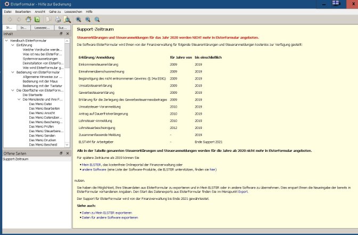The width and height of the screenshot is (358, 235).
Task: Open the find in text magnifier icon
Action: (67, 19)
